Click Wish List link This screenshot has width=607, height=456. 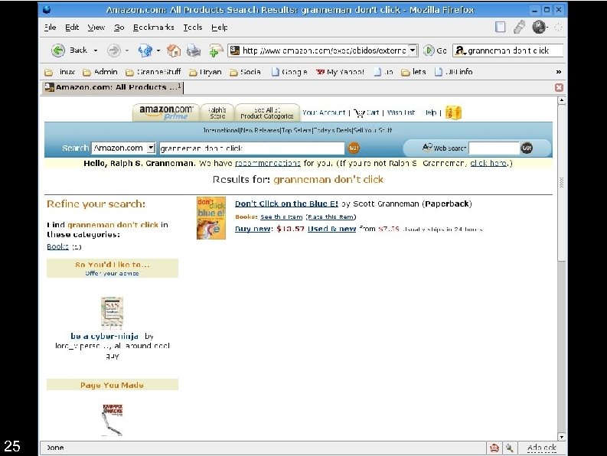(400, 112)
